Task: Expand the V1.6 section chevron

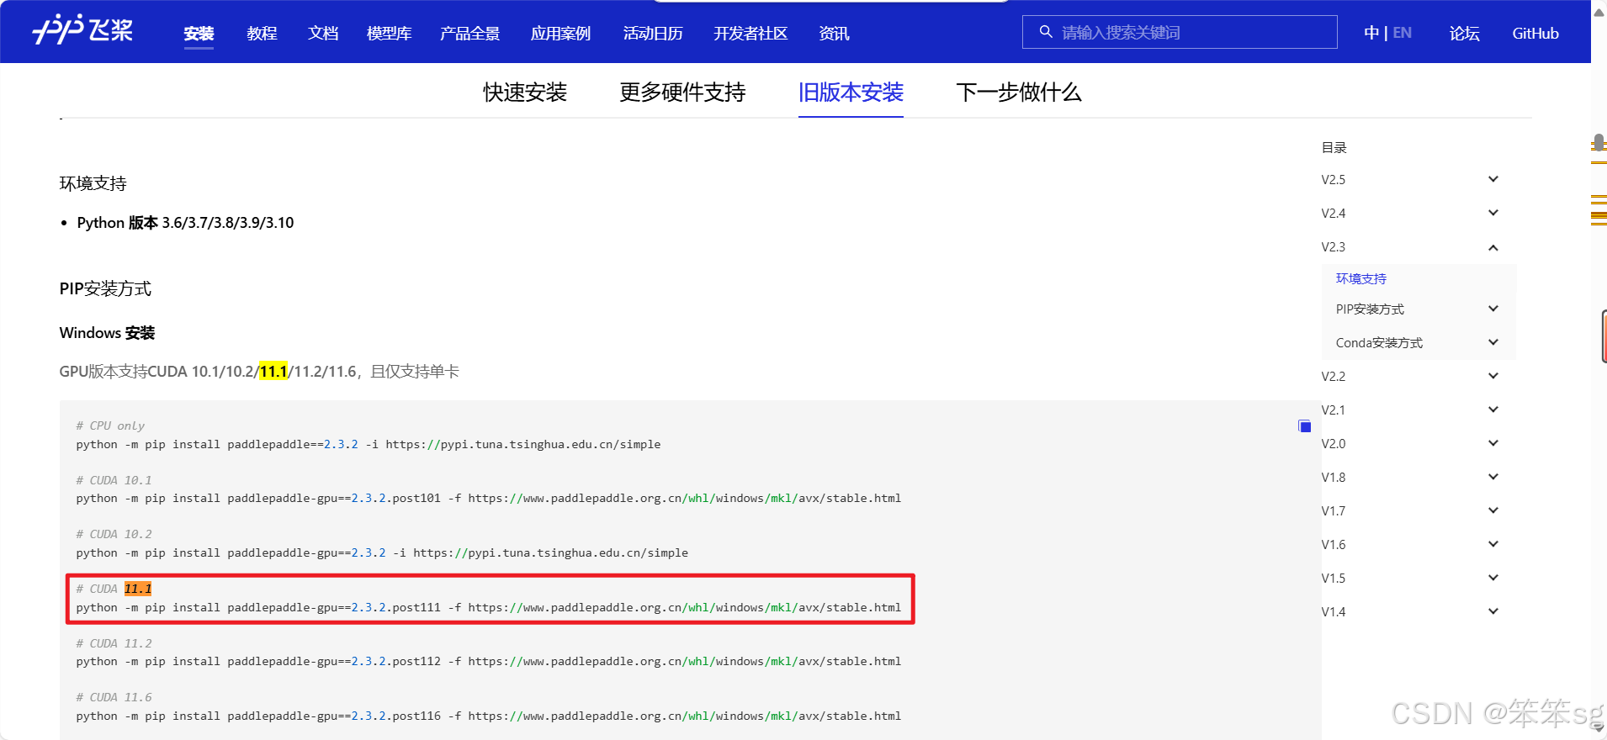Action: (1493, 544)
